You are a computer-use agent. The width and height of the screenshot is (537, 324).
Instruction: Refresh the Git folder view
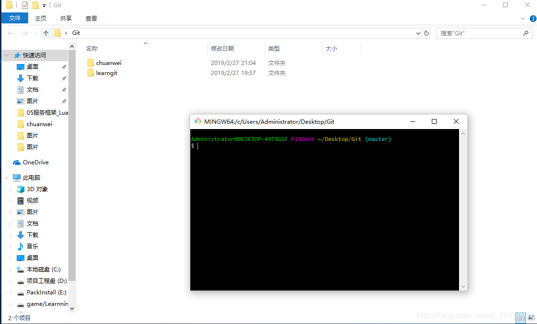point(427,33)
